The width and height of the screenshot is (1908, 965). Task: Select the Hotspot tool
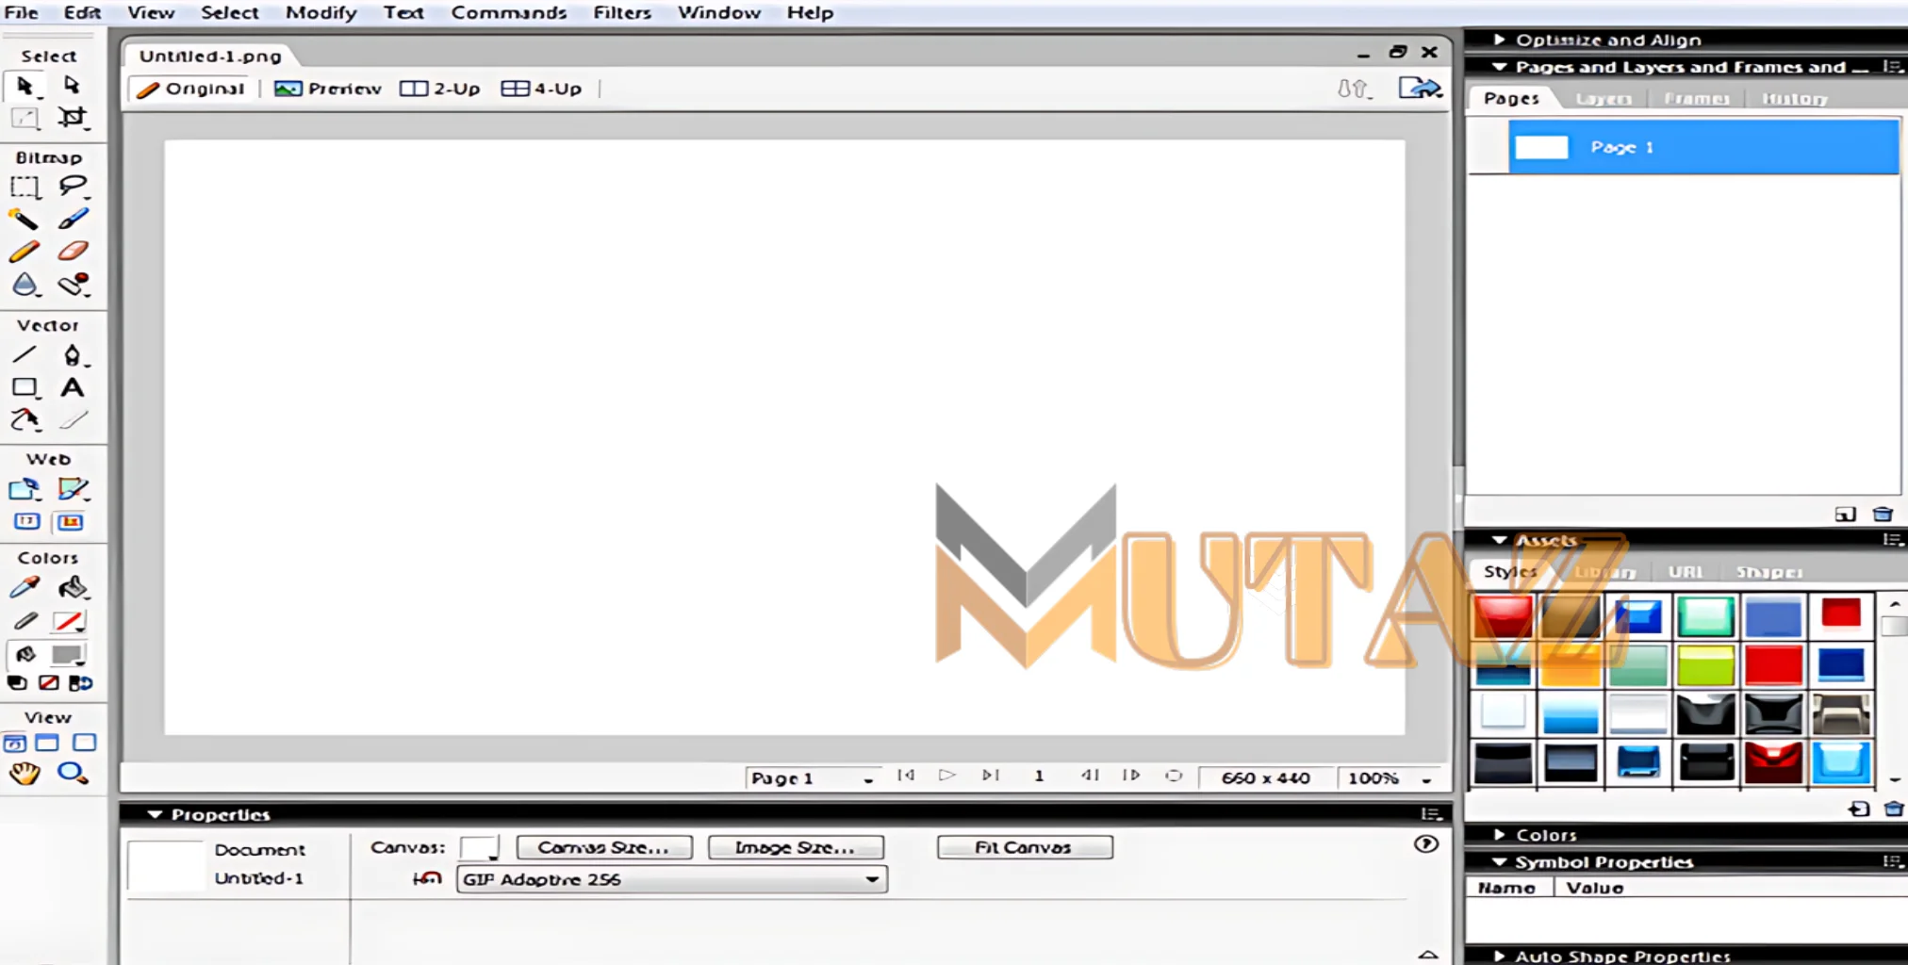25,489
